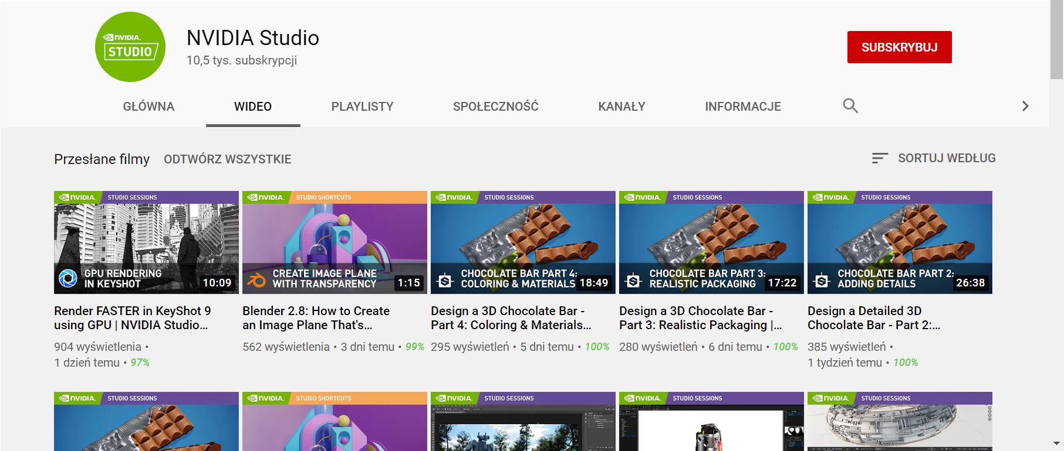Click the Substance icon on Part 2 thumbnail
This screenshot has height=451, width=1064.
click(x=822, y=281)
